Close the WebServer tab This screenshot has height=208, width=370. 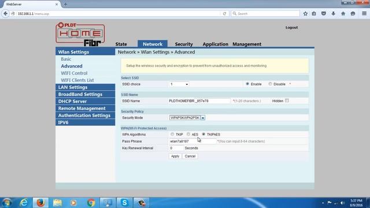tap(57, 4)
